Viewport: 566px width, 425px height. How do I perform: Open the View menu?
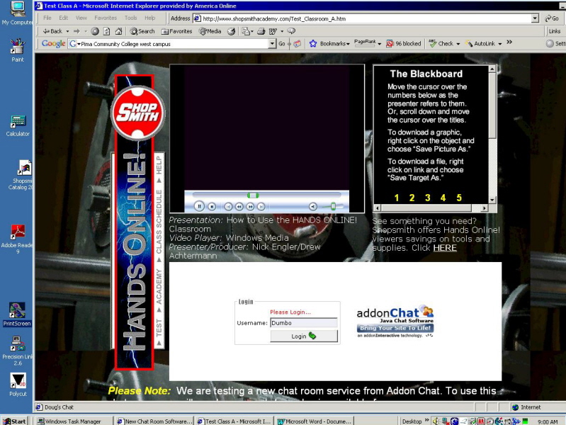pyautogui.click(x=81, y=18)
